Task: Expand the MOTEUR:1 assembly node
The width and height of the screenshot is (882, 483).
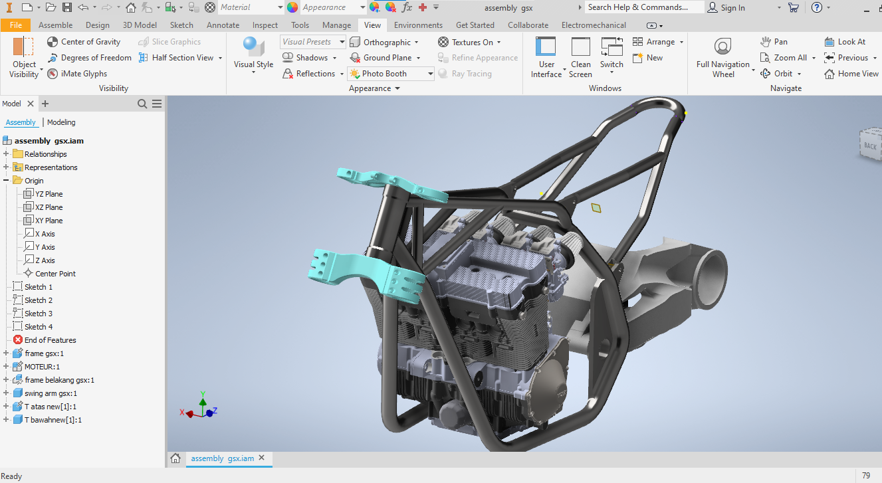Action: point(5,366)
